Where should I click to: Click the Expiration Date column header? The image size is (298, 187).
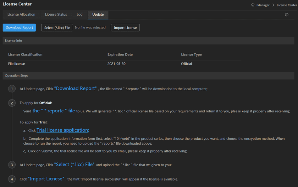click(x=120, y=55)
